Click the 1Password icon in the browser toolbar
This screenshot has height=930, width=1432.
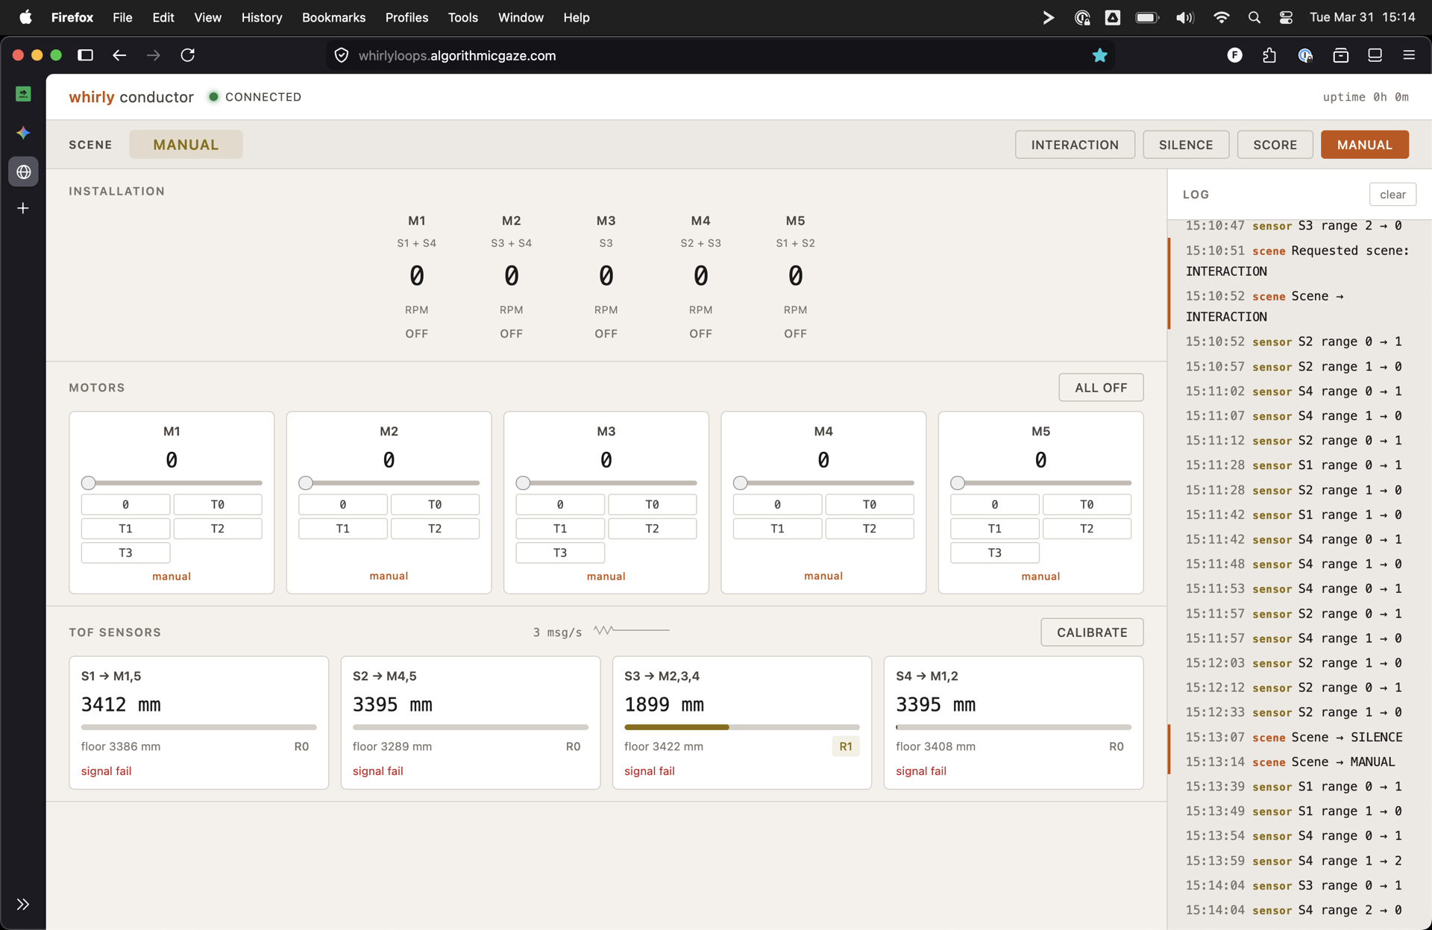(x=1305, y=55)
